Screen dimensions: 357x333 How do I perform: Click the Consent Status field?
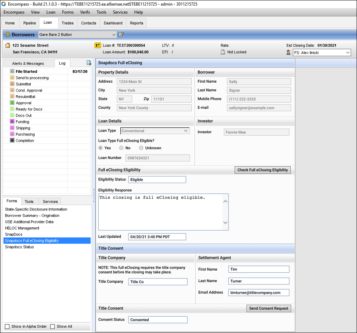pos(158,320)
